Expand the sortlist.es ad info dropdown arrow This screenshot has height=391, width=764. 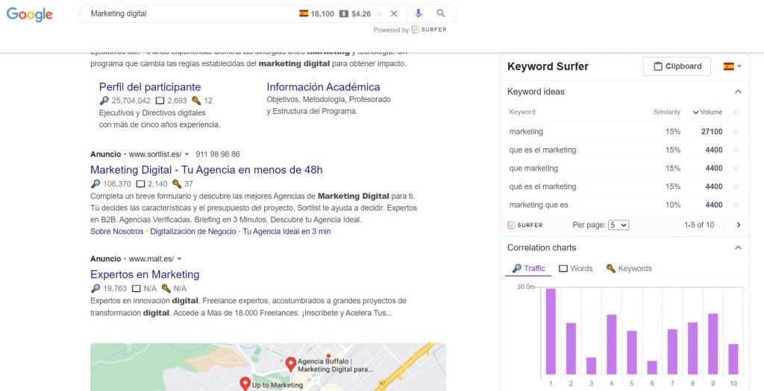(x=187, y=155)
